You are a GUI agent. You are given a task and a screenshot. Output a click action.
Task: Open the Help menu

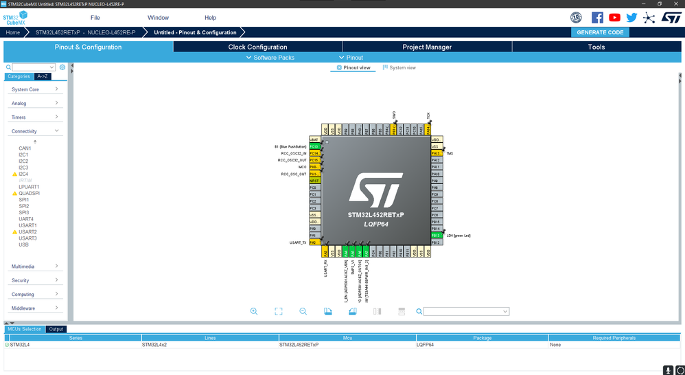[211, 18]
